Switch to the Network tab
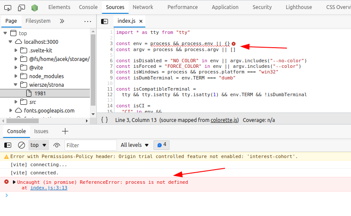This screenshot has height=216, width=351. coord(143,7)
